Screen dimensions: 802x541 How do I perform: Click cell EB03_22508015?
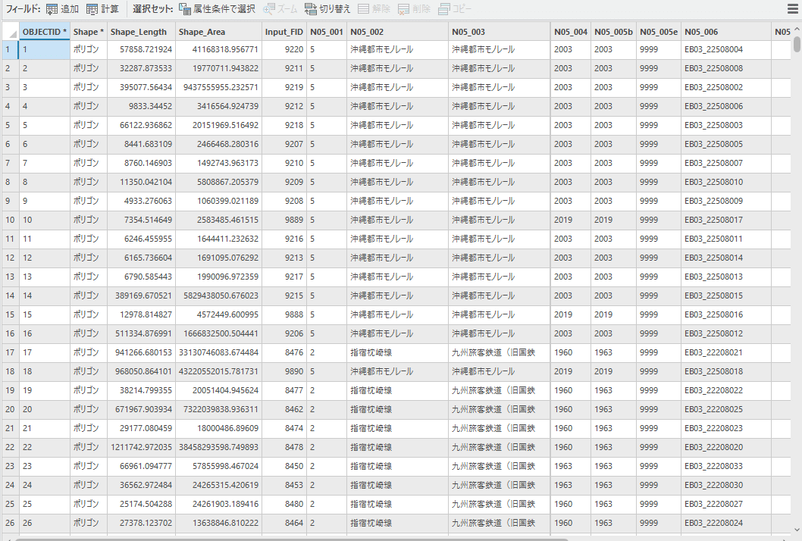[725, 296]
